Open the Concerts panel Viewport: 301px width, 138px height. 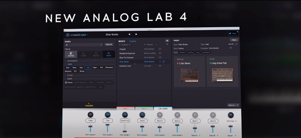89,105
